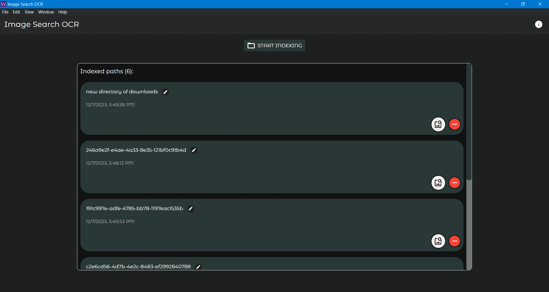Click the 191c997e-adfe-4785-bb78-1197eac1535b label
549x292 pixels.
(x=134, y=209)
